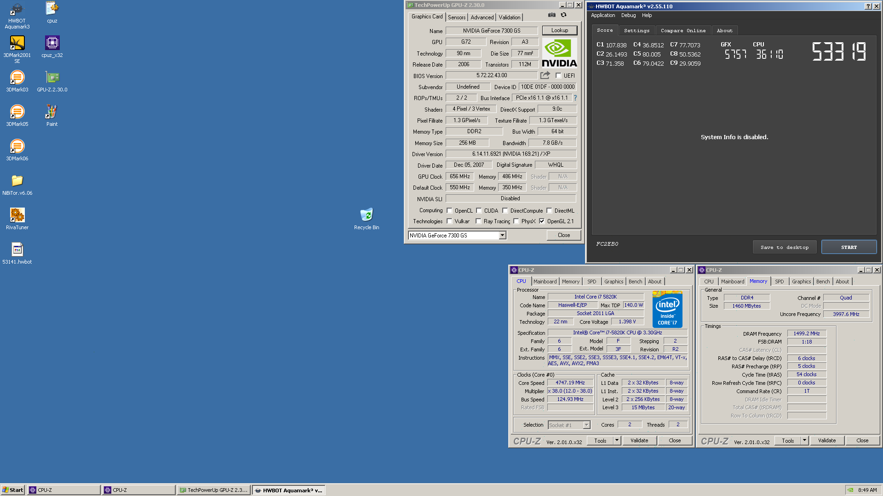Image resolution: width=883 pixels, height=496 pixels.
Task: Open the cpuz desktop icon
Action: coord(52,12)
